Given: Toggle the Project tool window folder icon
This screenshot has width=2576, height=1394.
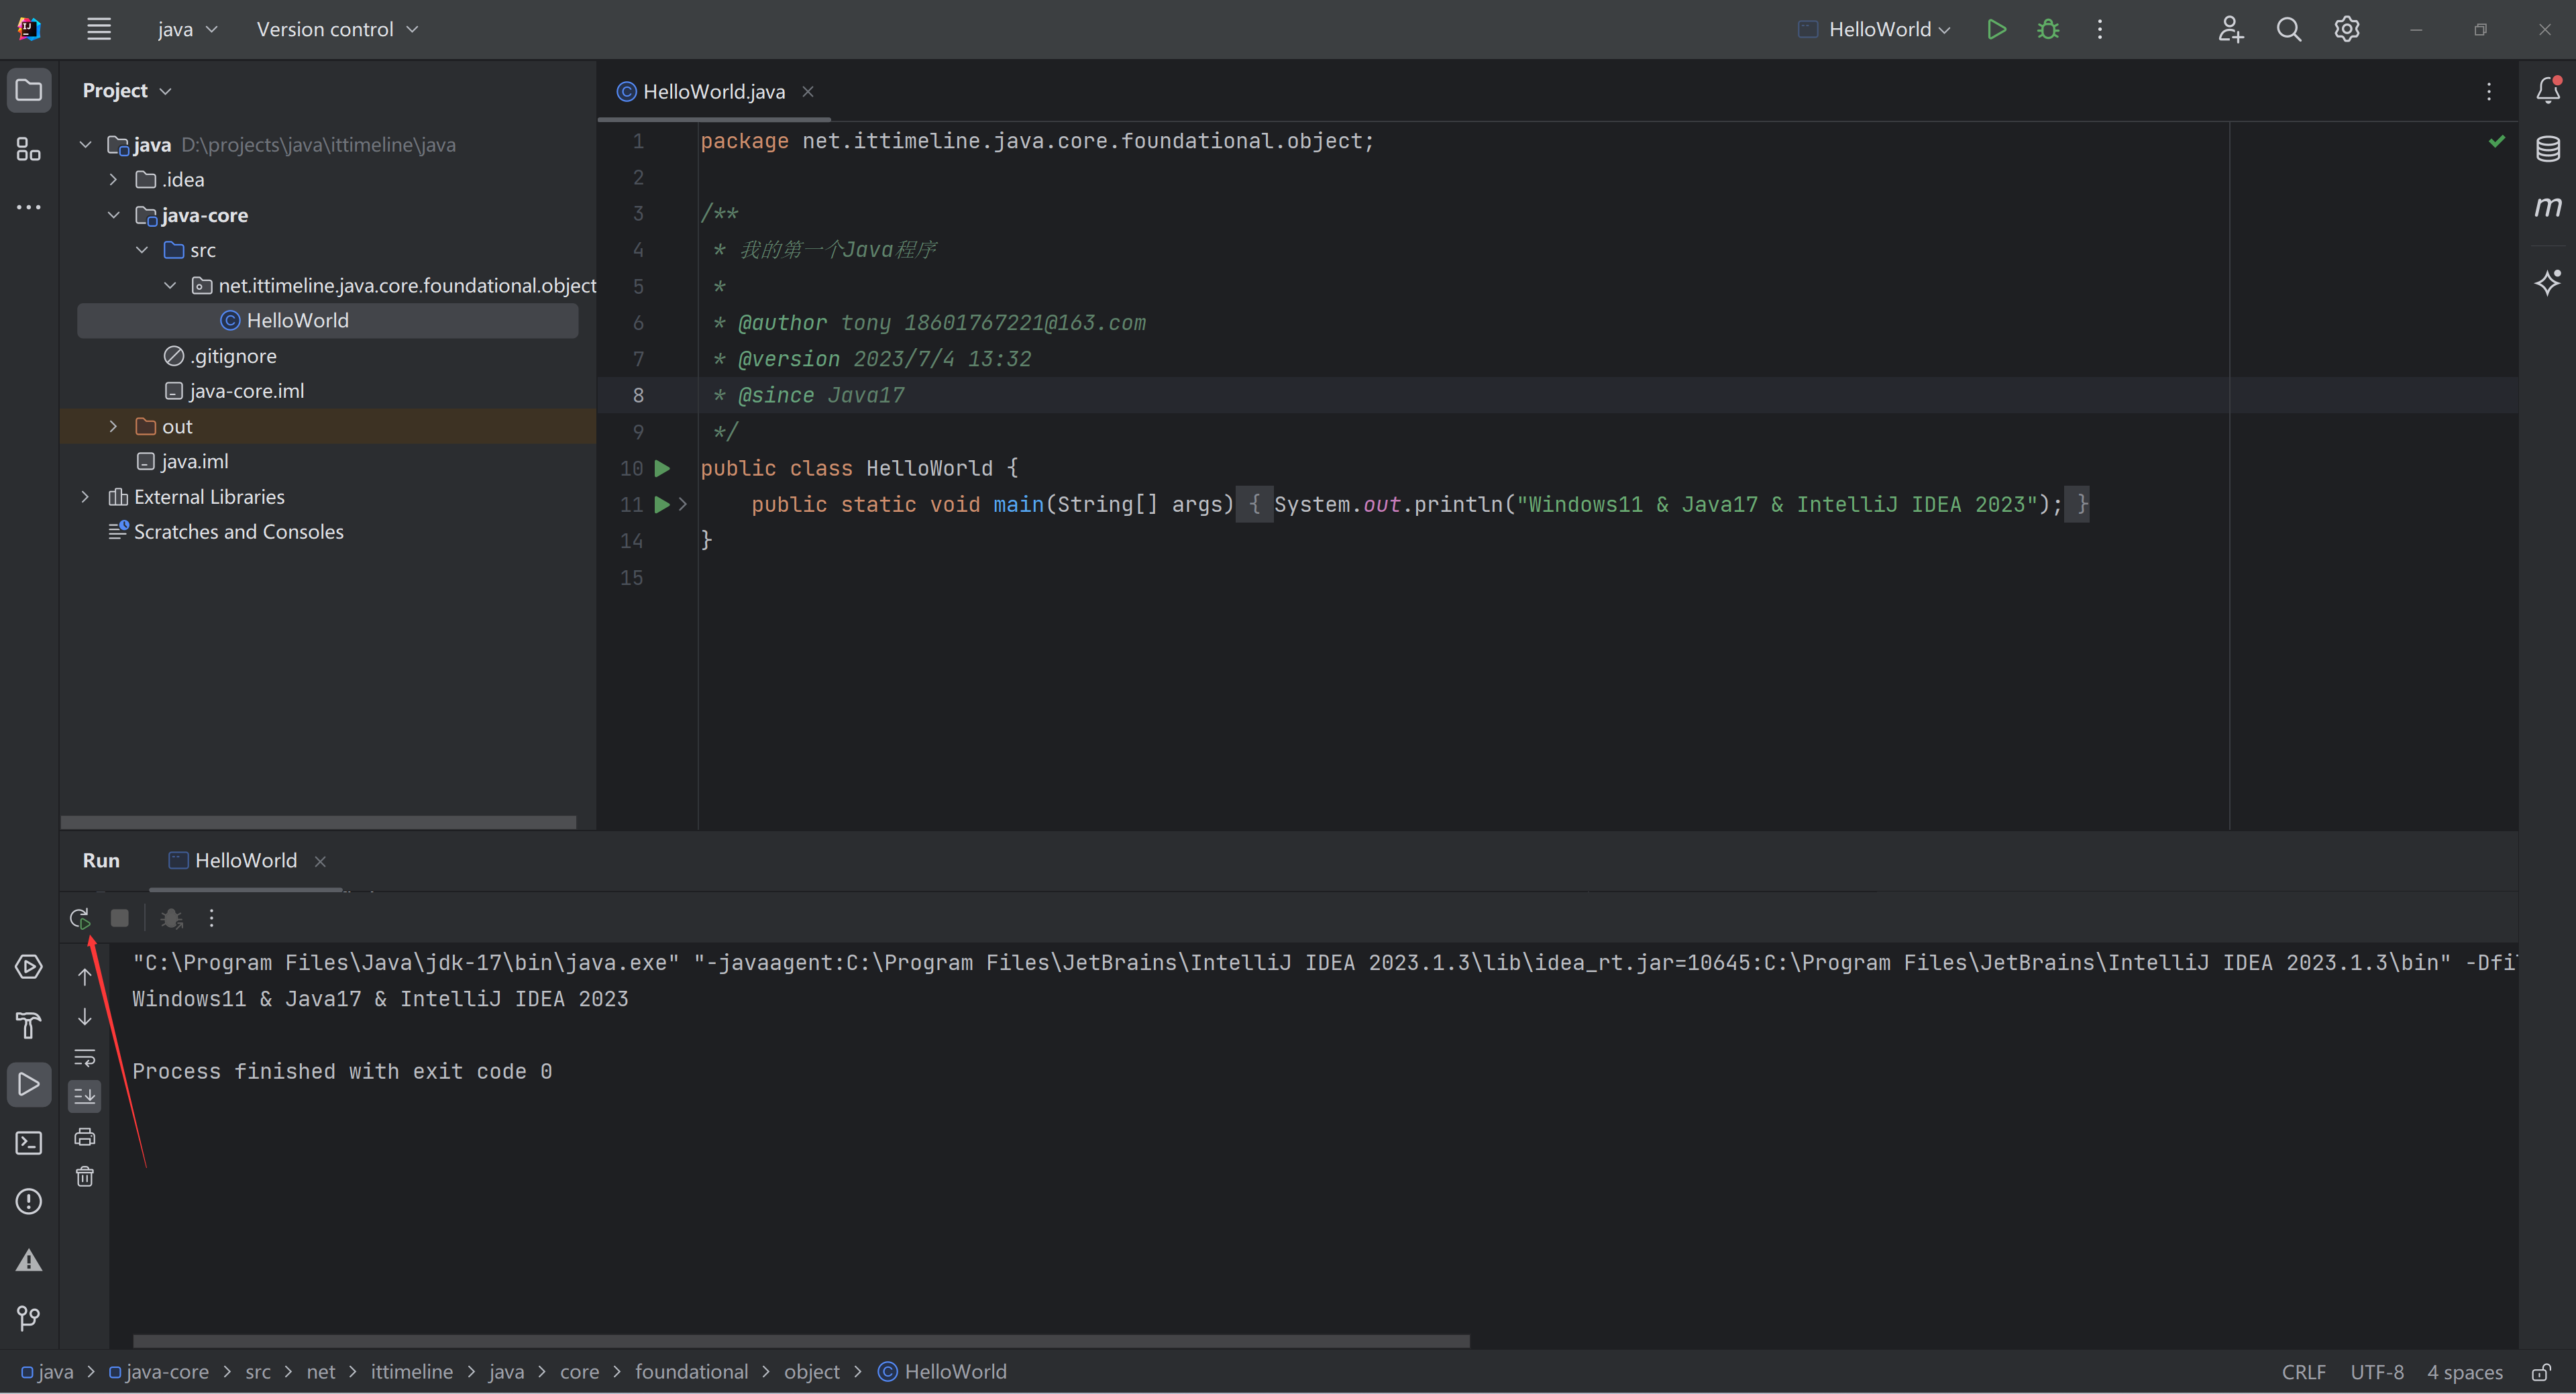Looking at the screenshot, I should tap(29, 90).
